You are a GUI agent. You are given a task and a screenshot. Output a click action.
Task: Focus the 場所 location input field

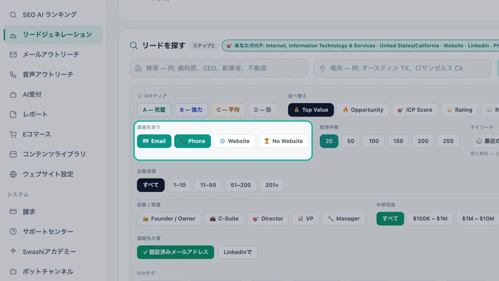[402, 68]
